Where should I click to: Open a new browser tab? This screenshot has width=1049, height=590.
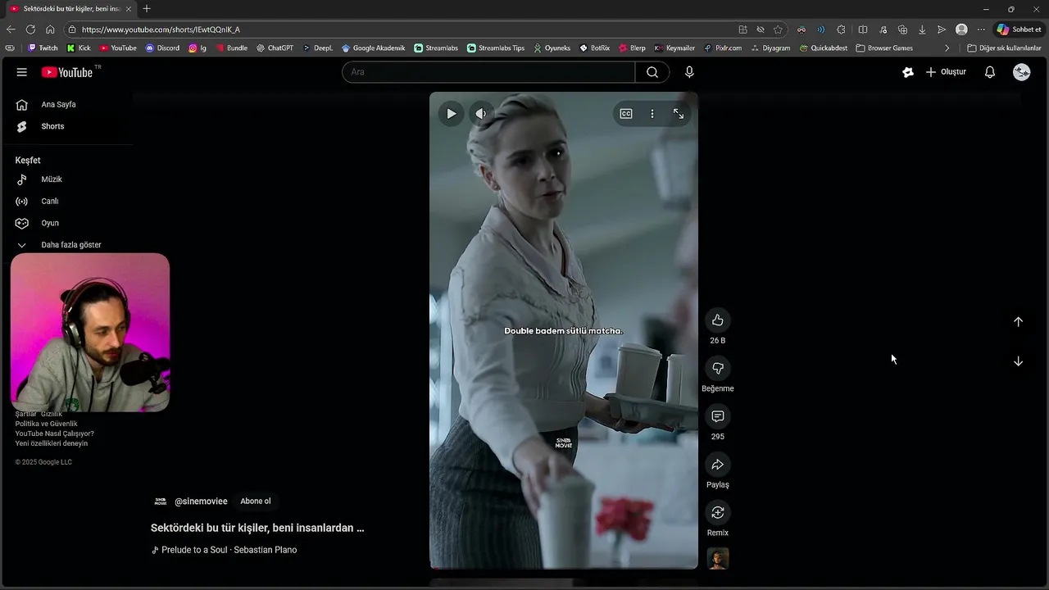147,9
